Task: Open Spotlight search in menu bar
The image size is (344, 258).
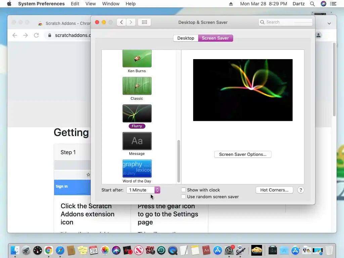Action: [312, 4]
